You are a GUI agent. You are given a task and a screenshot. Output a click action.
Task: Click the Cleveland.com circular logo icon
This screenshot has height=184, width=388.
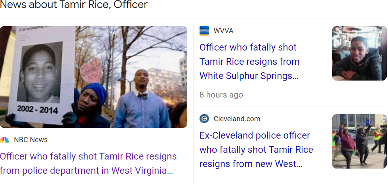(x=204, y=119)
